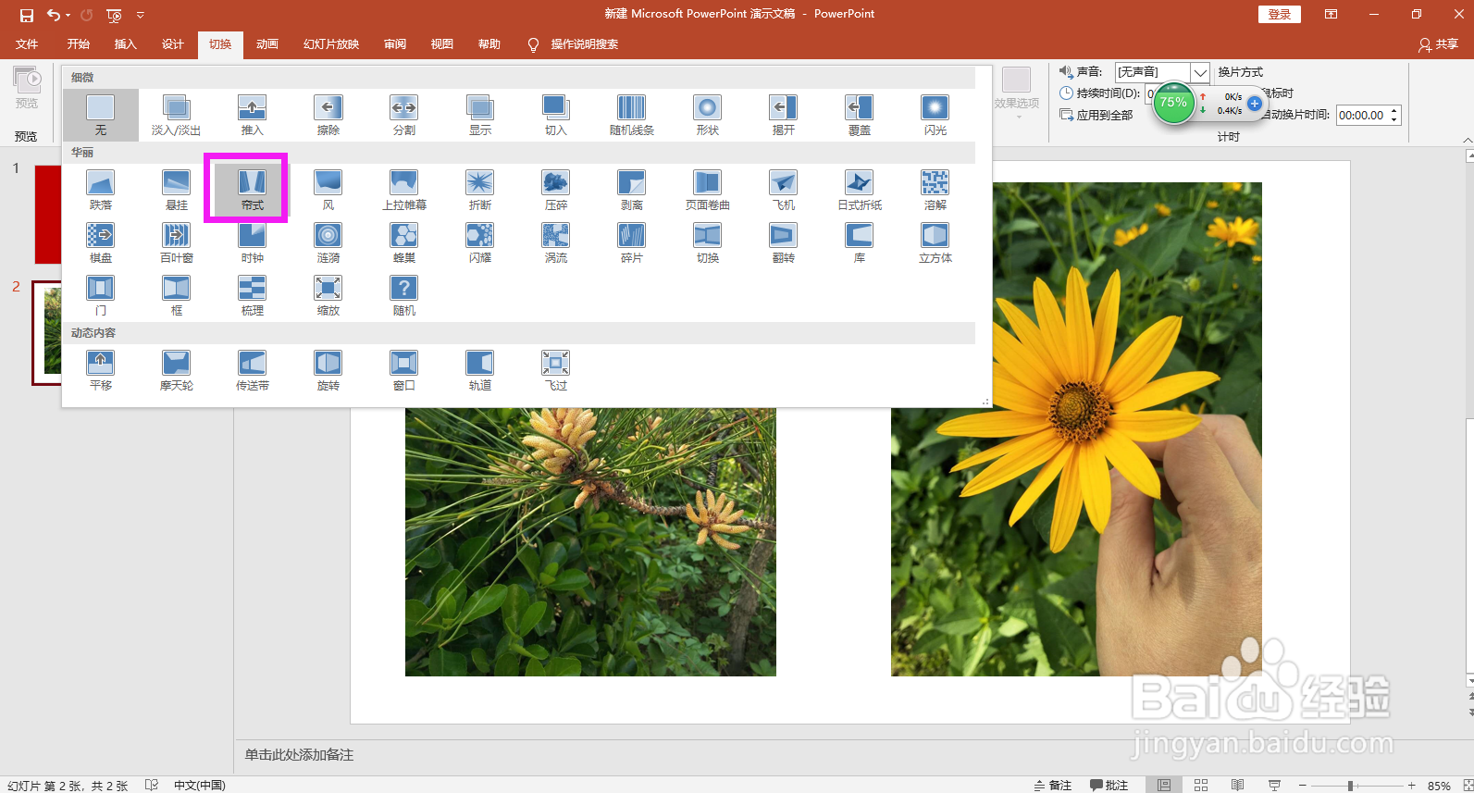
Task: Switch to slide sorter view
Action: (1201, 785)
